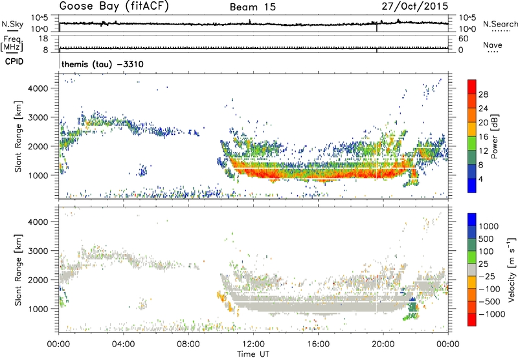Viewport: 518px width, 358px height.
Task: Click the '28' tick on power colorbar
Action: pos(483,94)
